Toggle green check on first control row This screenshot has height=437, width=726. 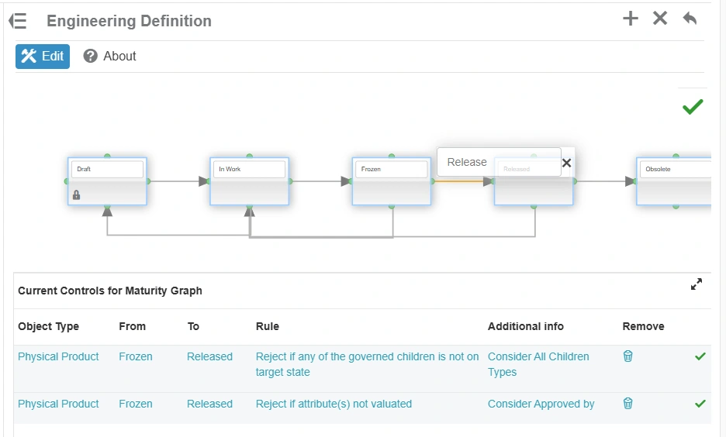click(700, 356)
